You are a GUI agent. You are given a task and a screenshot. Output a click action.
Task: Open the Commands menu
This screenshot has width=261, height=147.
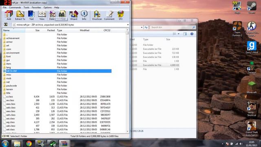point(15,7)
